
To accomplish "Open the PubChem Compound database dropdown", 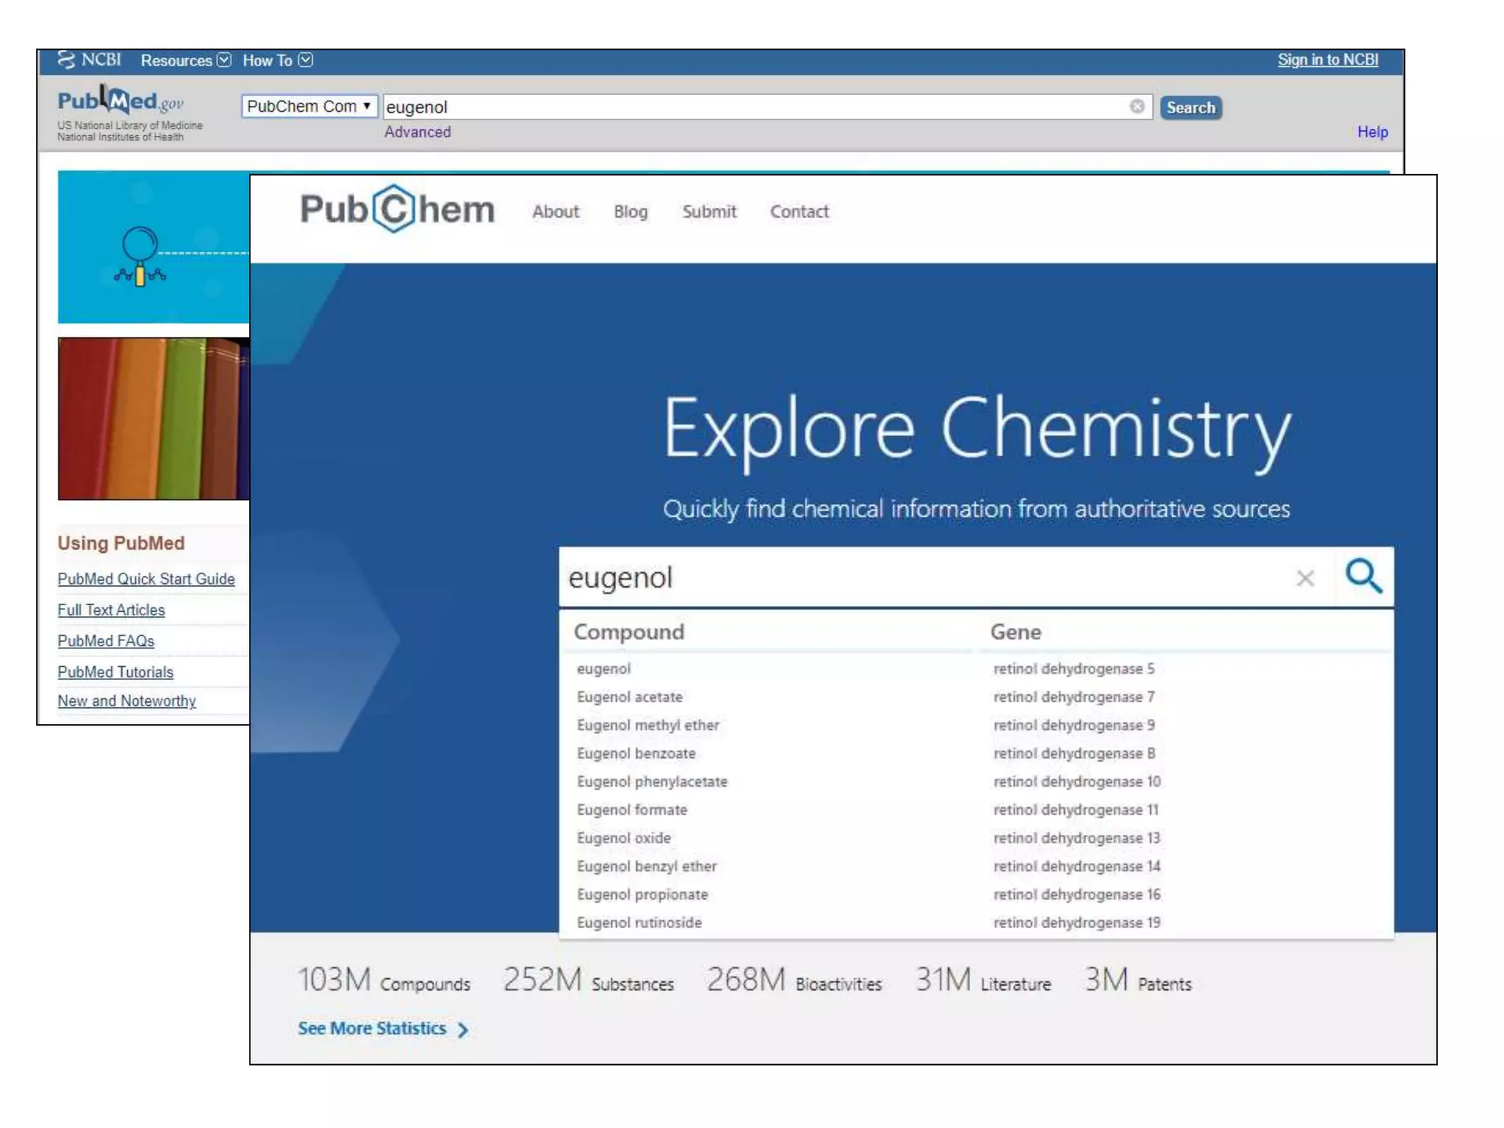I will pyautogui.click(x=309, y=106).
